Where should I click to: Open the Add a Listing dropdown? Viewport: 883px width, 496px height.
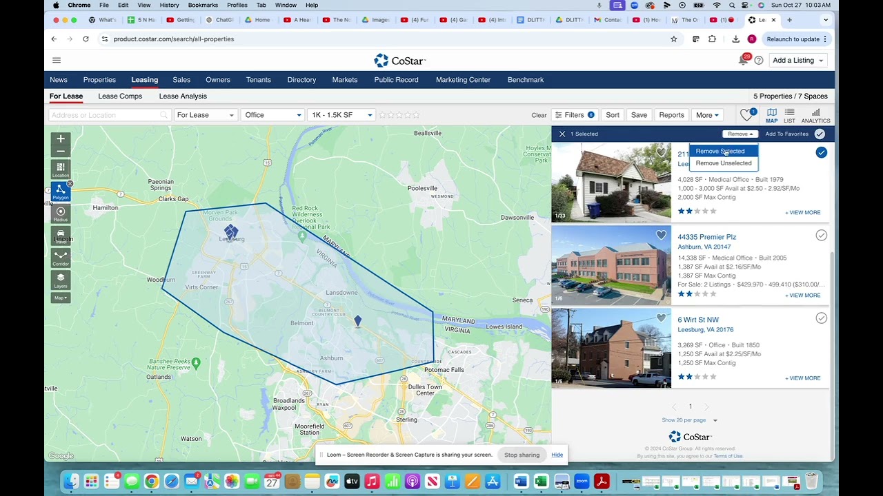click(797, 61)
